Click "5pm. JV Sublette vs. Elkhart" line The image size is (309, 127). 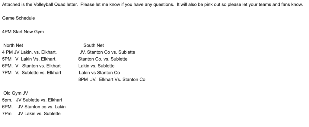32,100
